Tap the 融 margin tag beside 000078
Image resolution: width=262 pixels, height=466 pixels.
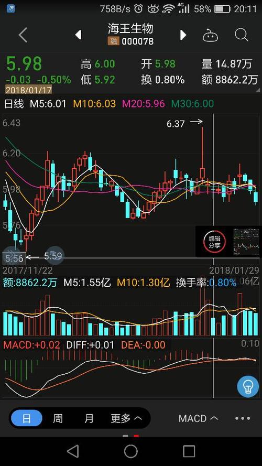[113, 41]
